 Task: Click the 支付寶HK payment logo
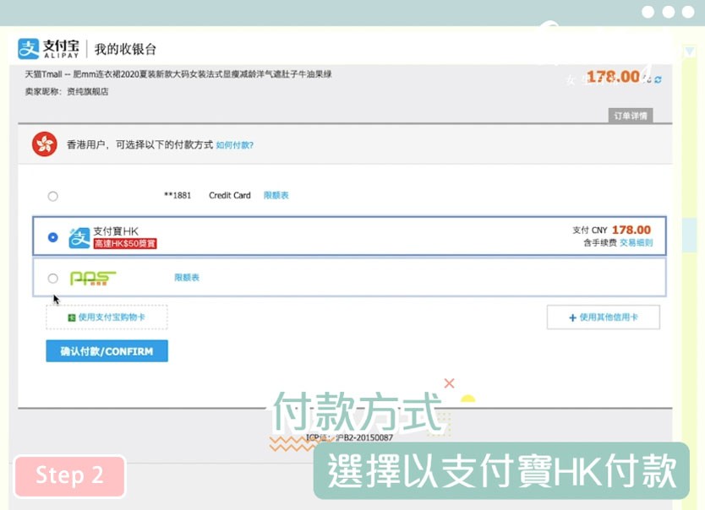[x=79, y=237]
